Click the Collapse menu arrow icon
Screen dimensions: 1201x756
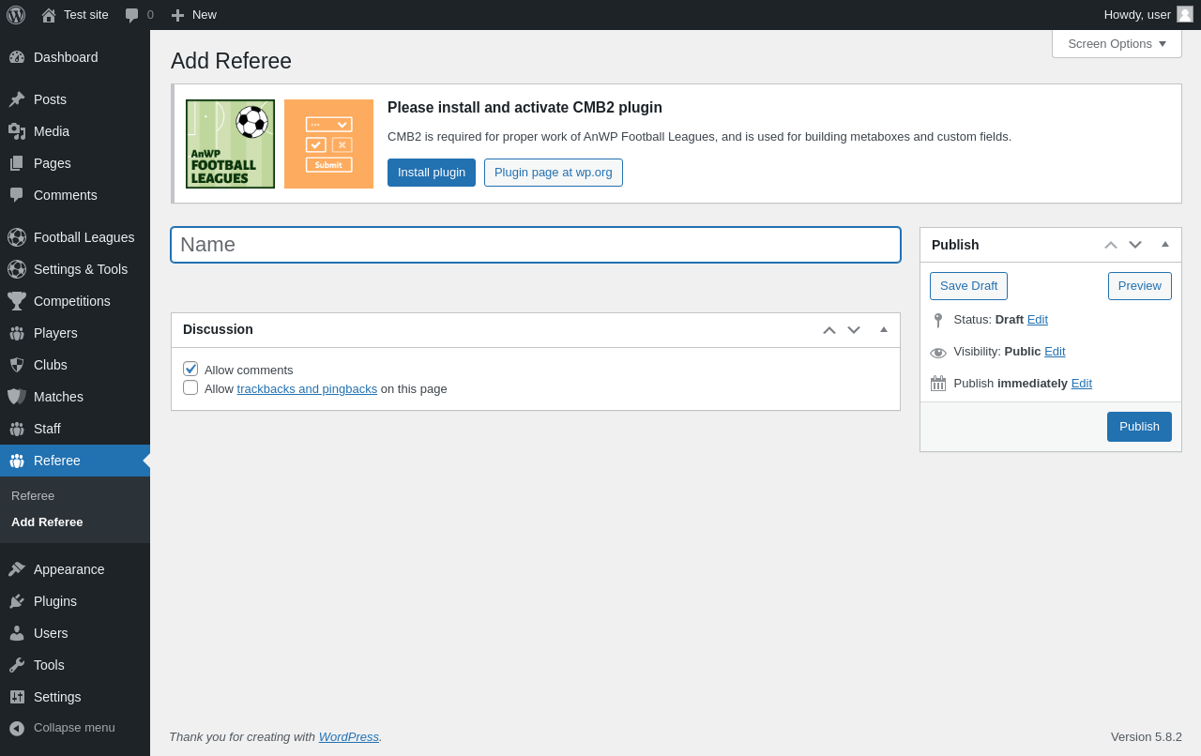(17, 728)
